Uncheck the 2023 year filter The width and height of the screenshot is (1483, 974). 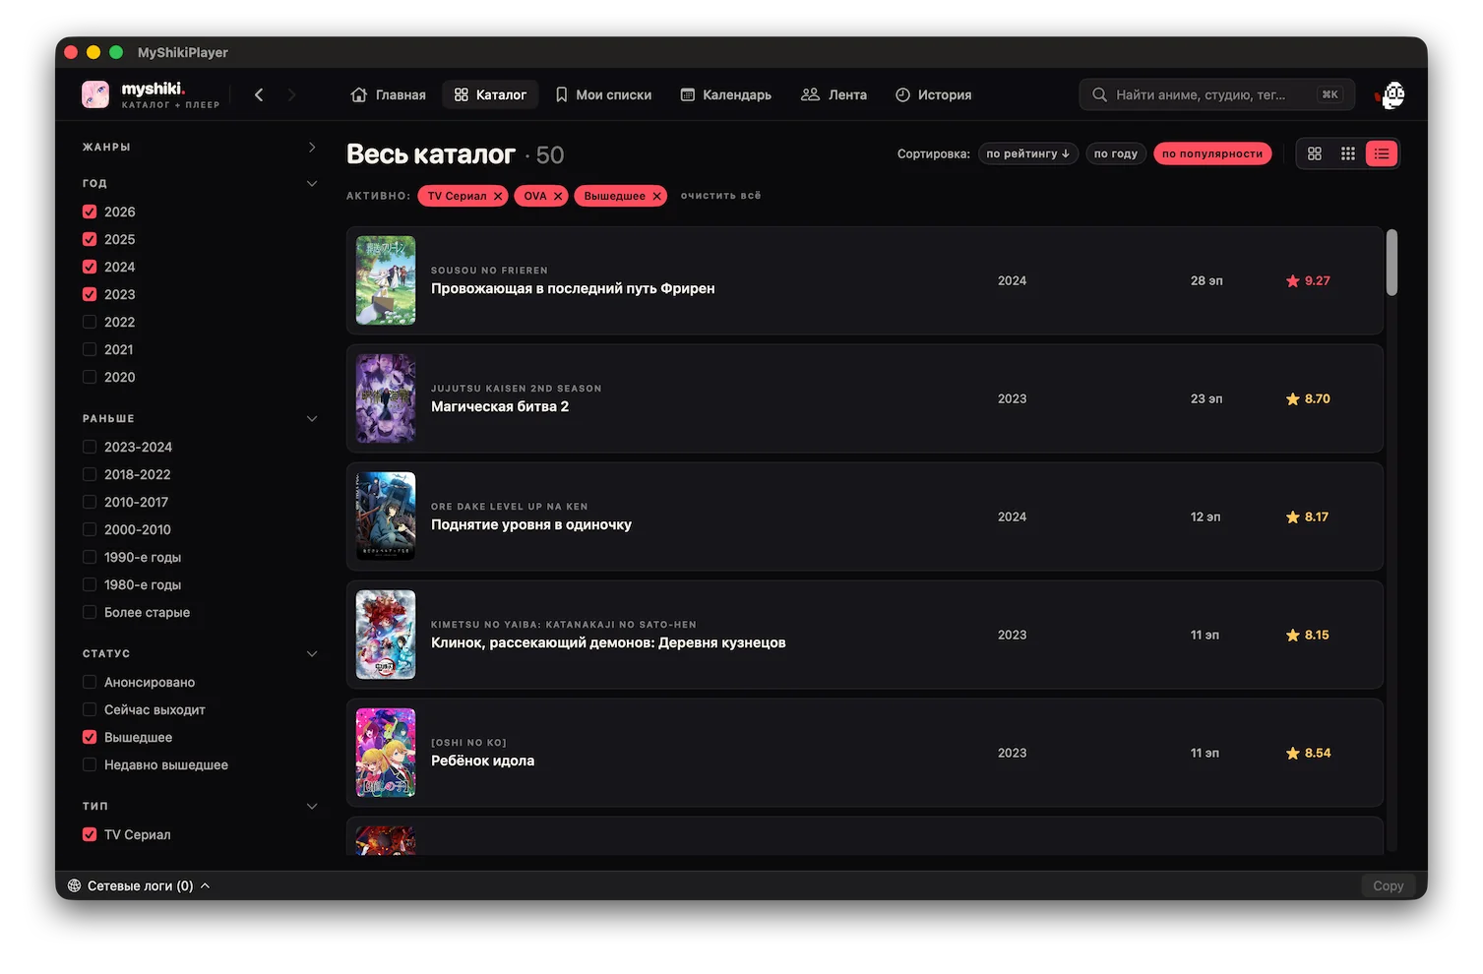(90, 294)
